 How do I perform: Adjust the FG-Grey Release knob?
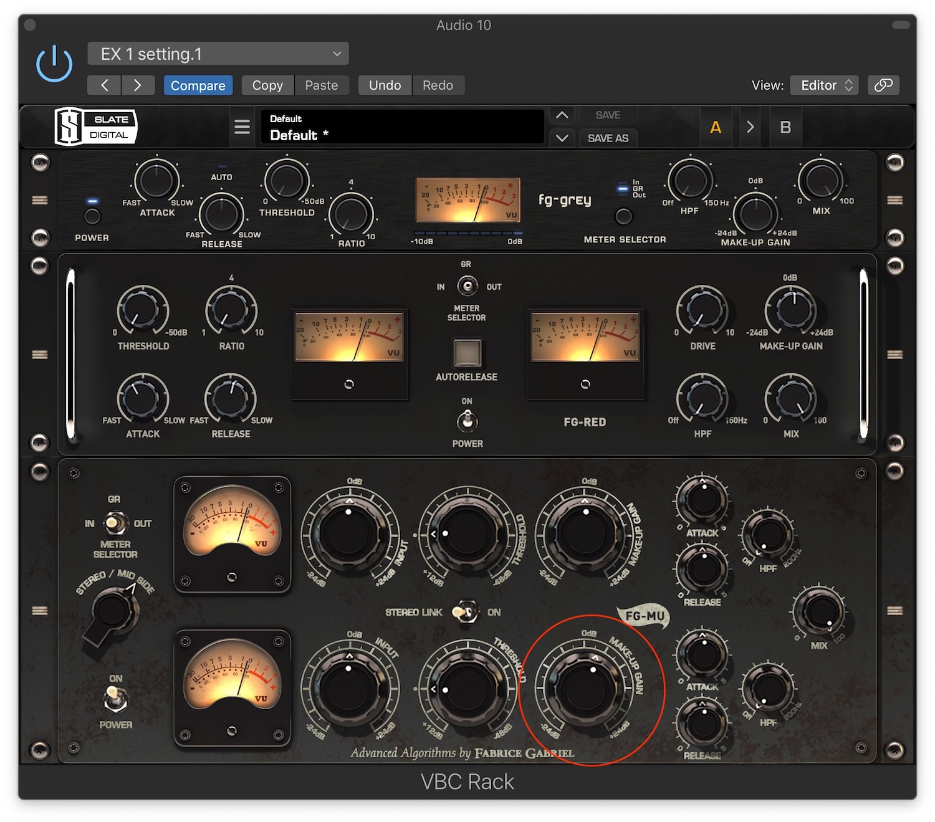click(x=221, y=214)
